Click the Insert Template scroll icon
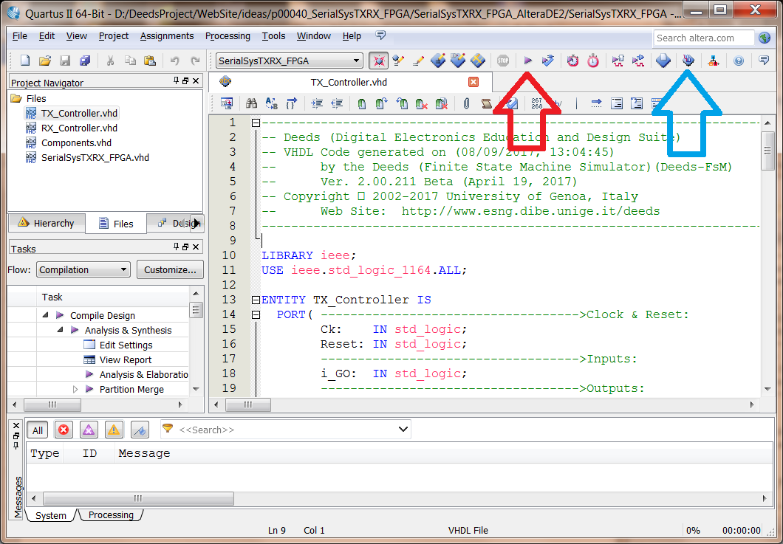This screenshot has height=544, width=783. point(486,103)
